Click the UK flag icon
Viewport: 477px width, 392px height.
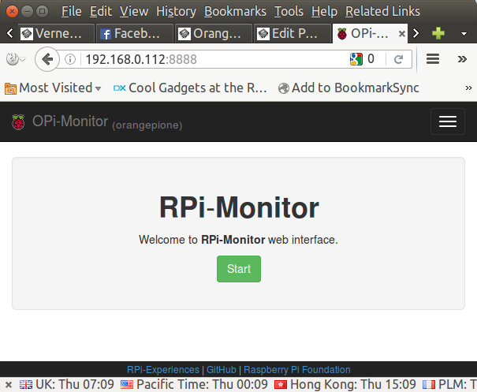pyautogui.click(x=26, y=385)
